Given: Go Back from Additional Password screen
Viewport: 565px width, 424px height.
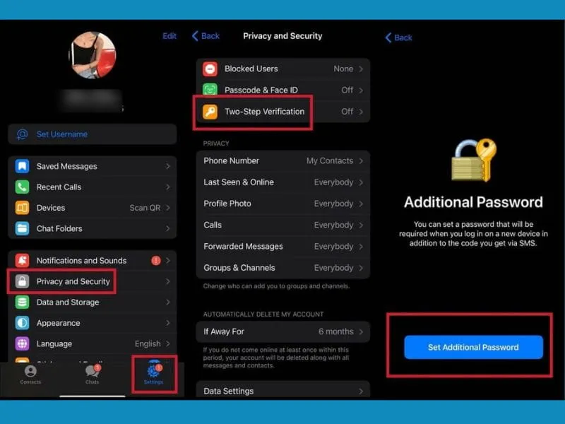Looking at the screenshot, I should [399, 37].
